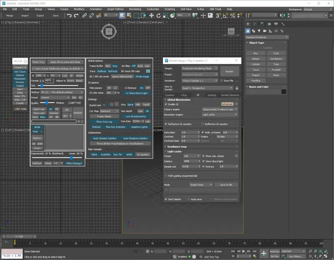Open the Standard Primitives dropdown

[266, 37]
